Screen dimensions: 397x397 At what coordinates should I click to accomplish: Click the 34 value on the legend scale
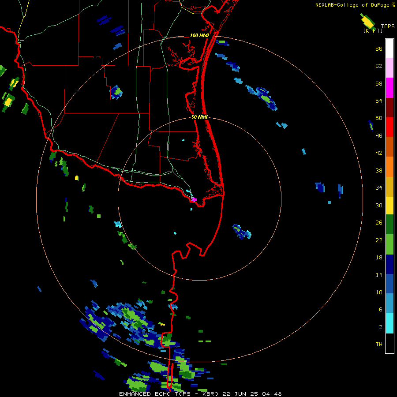tap(379, 188)
